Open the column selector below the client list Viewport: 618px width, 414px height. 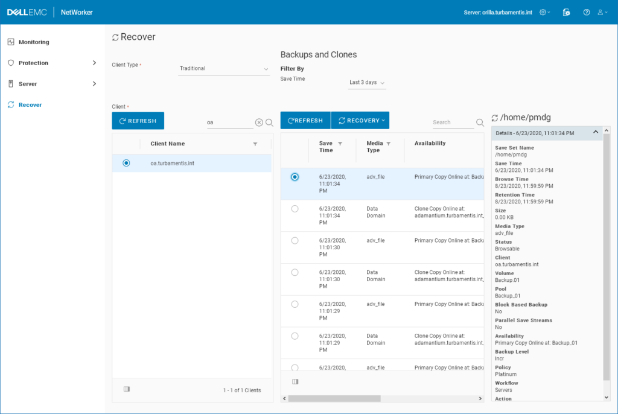click(x=126, y=389)
